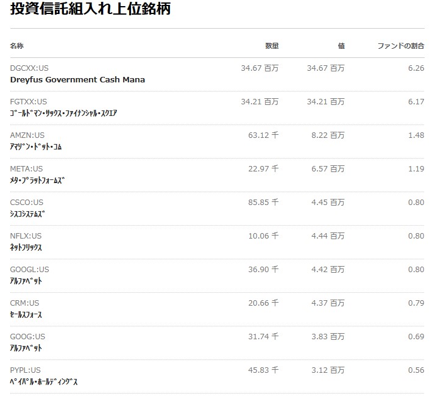
Task: Click fund share 0.56 in PYPL row
Action: coord(416,370)
